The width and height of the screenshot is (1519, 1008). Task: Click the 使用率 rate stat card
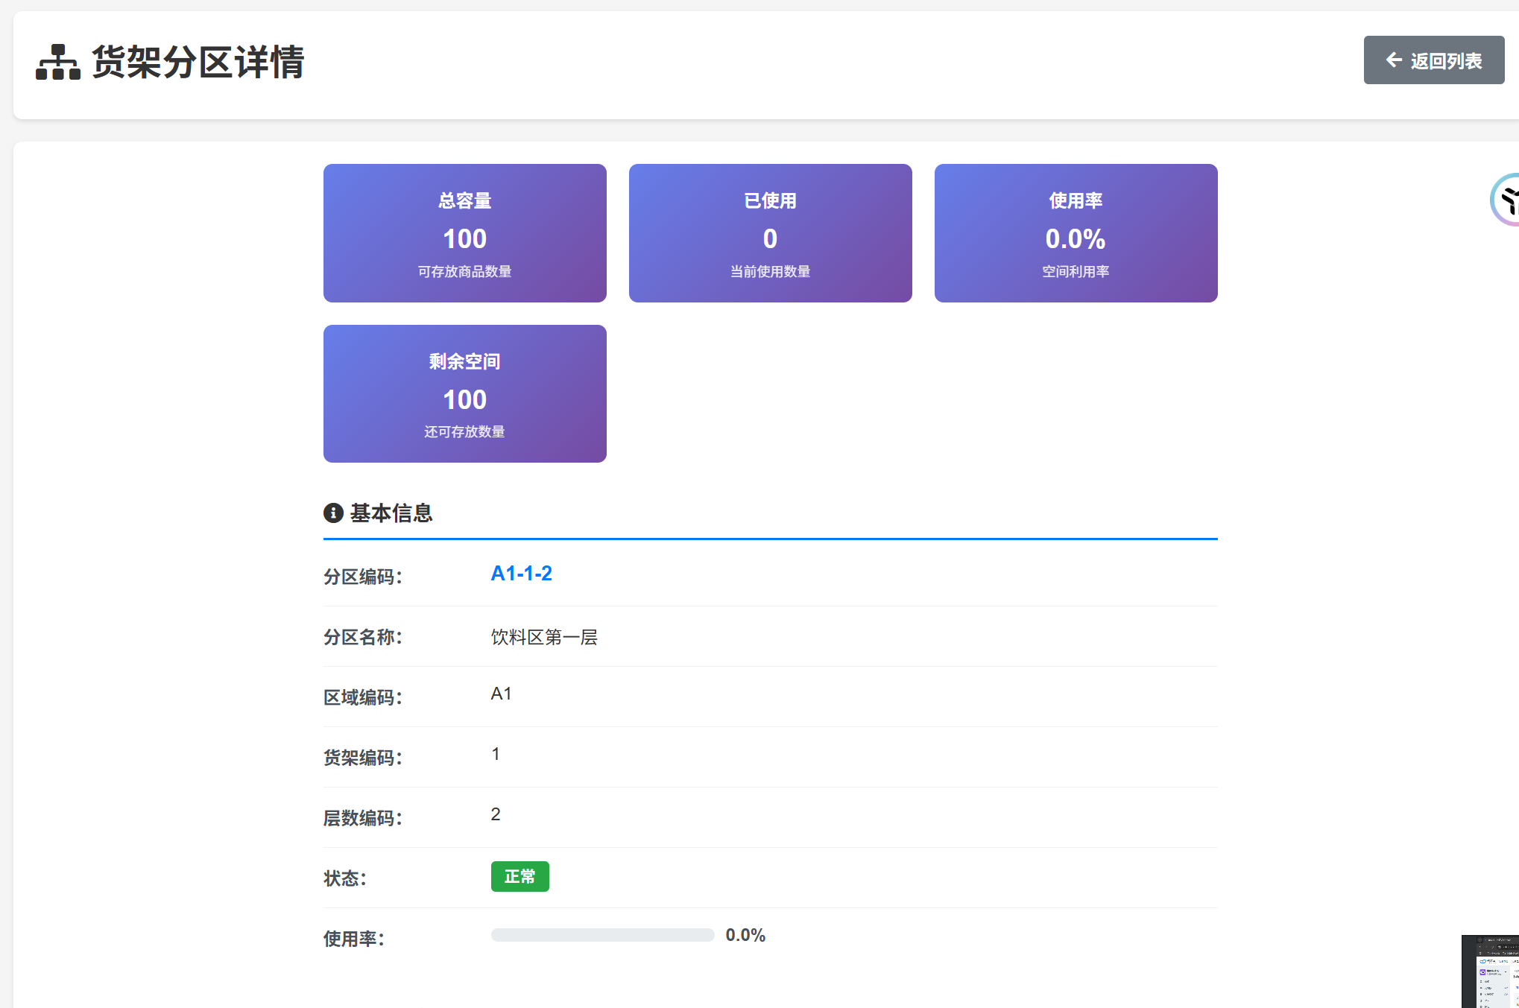pyautogui.click(x=1075, y=232)
